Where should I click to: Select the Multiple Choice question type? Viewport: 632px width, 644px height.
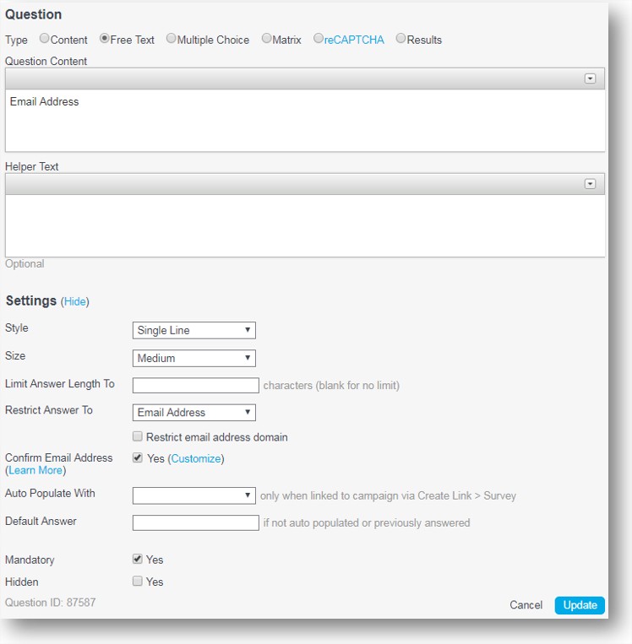point(171,39)
